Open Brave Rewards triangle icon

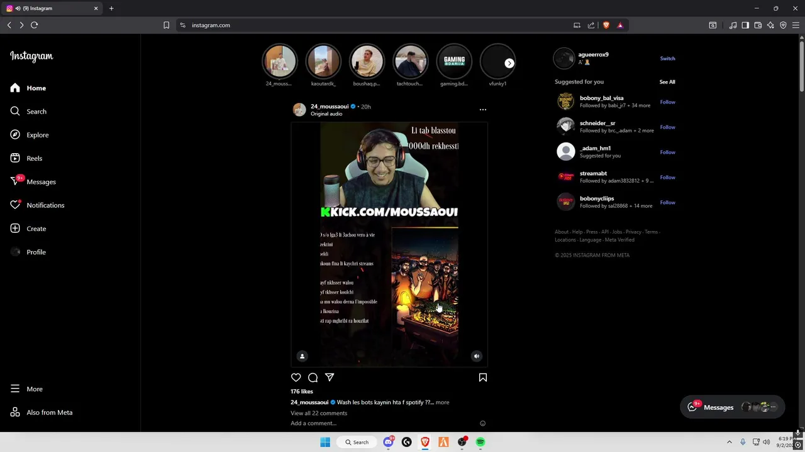pos(620,25)
